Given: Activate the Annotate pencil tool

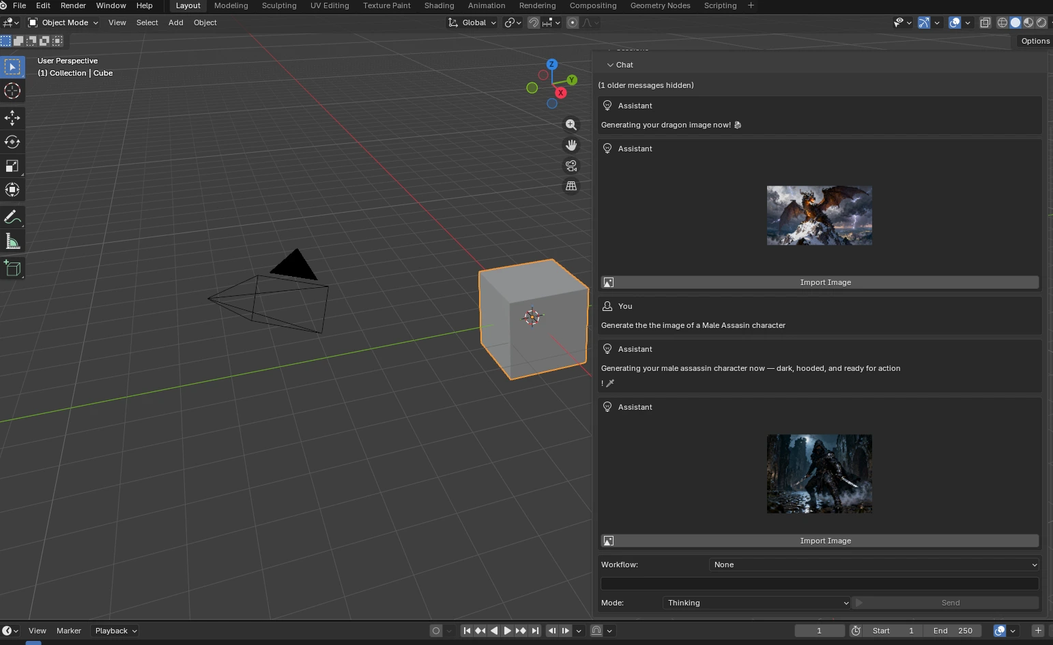Looking at the screenshot, I should click(12, 217).
